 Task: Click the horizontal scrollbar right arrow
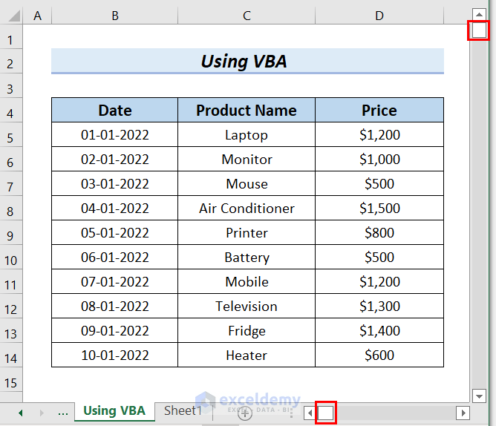coord(463,413)
